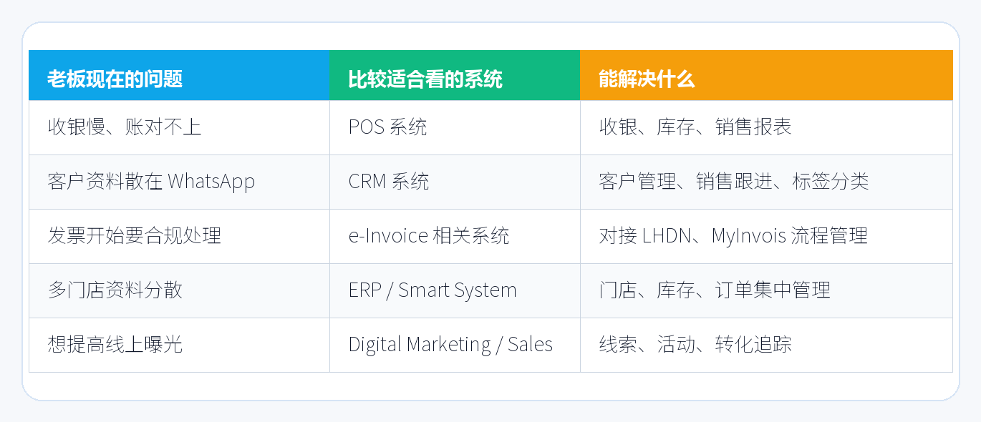
Task: Select the e-Invoice 相关系统 cell
Action: (455, 236)
